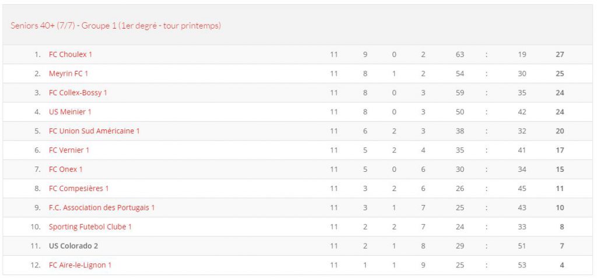597x279 pixels.
Task: Open FC Choulex 1 team page
Action: pyautogui.click(x=71, y=54)
